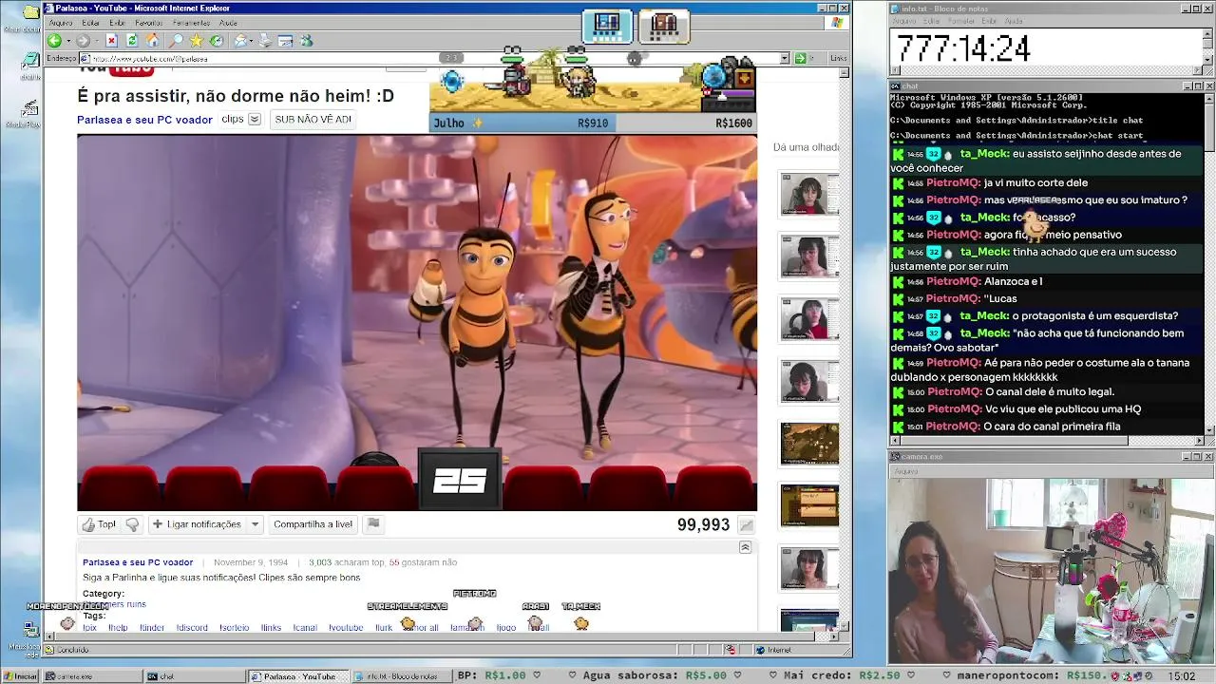Click the second game icon in the top overlay

click(664, 25)
